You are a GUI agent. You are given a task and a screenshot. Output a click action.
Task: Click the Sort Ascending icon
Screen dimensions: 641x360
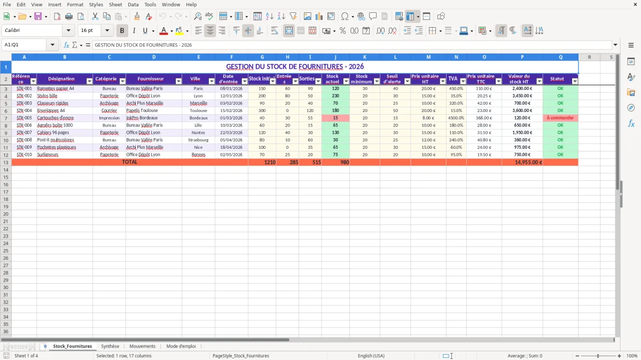(269, 17)
